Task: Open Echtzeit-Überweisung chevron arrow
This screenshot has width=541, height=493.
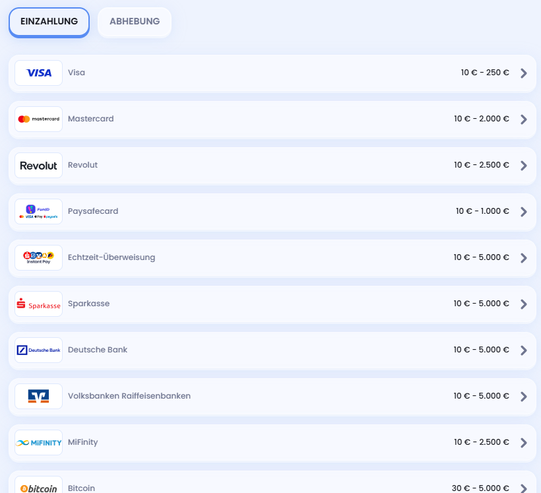Action: coord(524,258)
